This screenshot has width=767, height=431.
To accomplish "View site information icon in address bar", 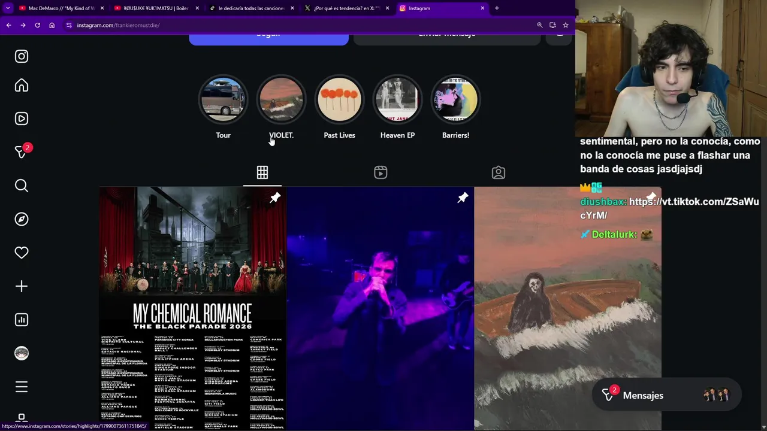I will (69, 25).
